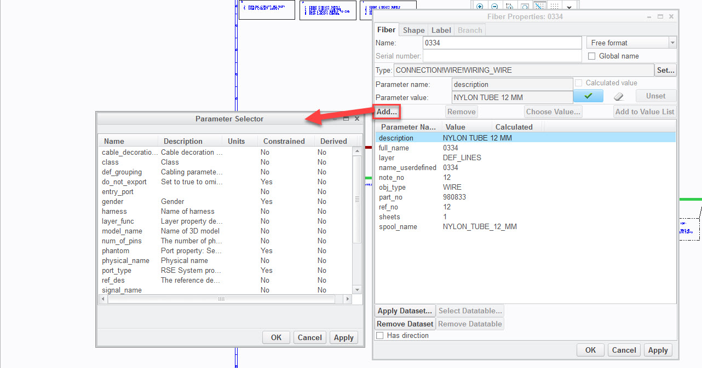Click the zoom in magnifier icon

(x=480, y=7)
